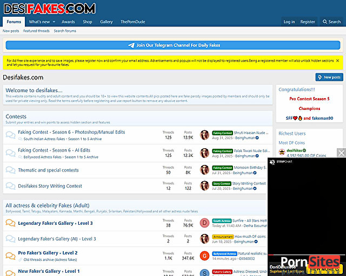Open the SFF champion profile link
The height and width of the screenshot is (276, 346).
click(x=294, y=118)
